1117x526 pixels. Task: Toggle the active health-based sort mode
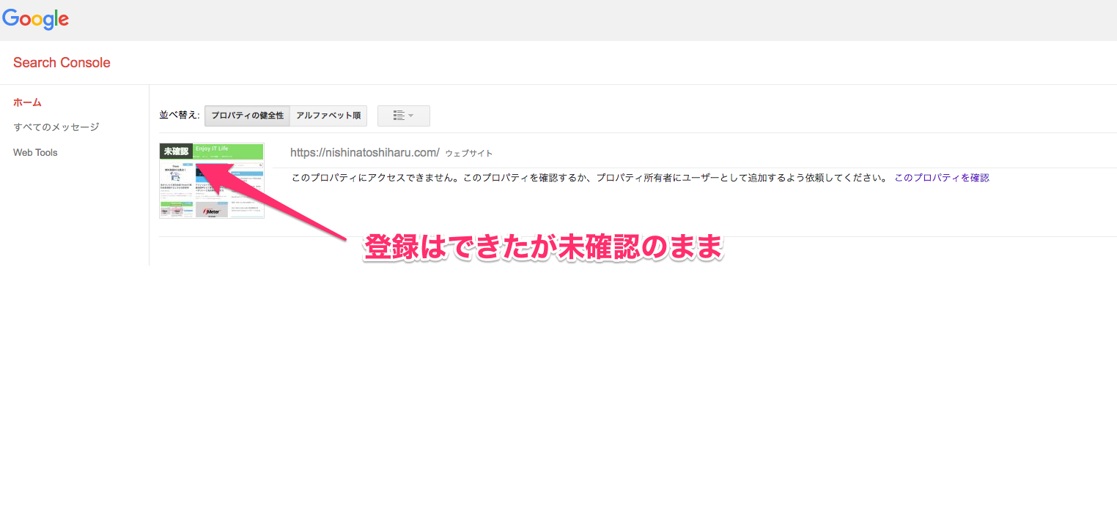247,116
